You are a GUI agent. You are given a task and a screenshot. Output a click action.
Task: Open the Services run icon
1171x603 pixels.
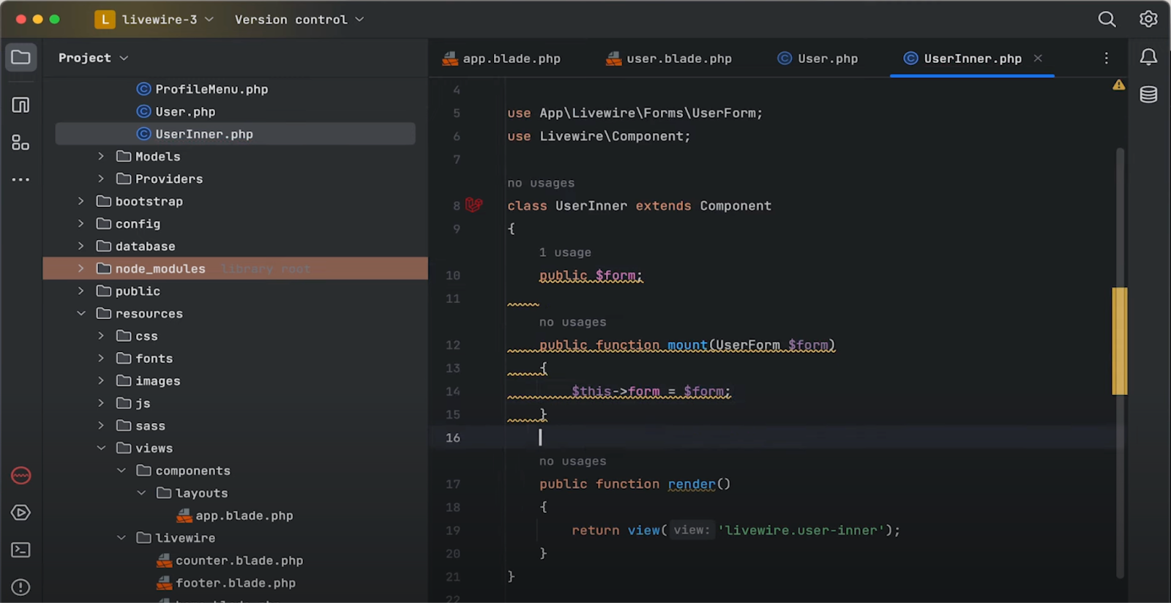(20, 513)
